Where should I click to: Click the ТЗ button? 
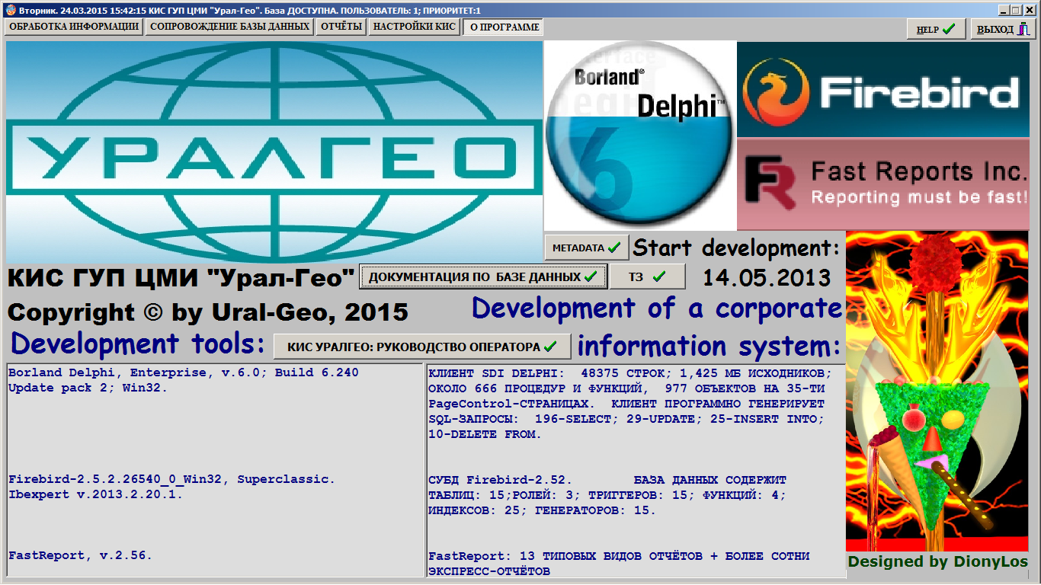pyautogui.click(x=647, y=277)
